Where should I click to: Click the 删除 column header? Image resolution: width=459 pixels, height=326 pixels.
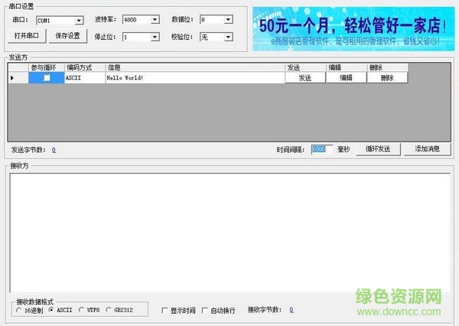coord(387,67)
